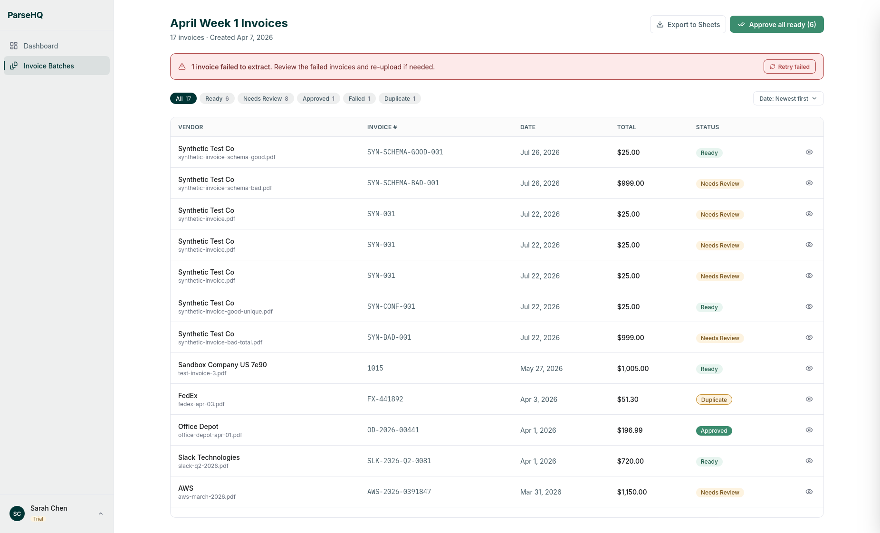The height and width of the screenshot is (533, 880).
Task: View details of SYN-SCHEMA-GOOD-001 invoice via eye icon
Action: [809, 152]
